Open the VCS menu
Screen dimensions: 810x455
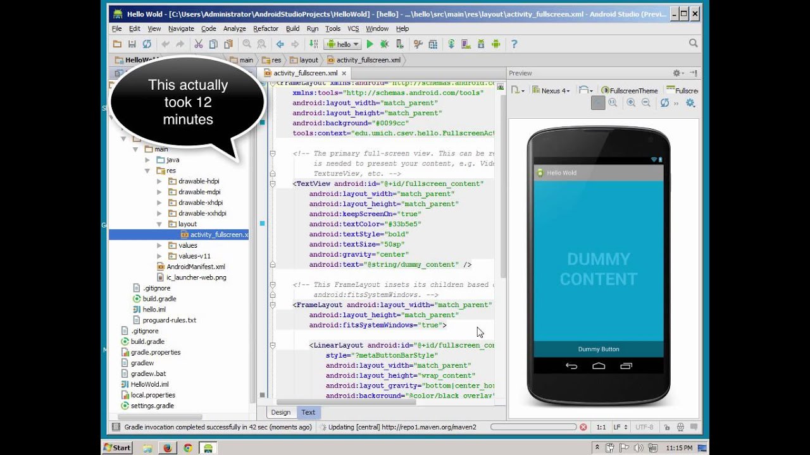(353, 28)
